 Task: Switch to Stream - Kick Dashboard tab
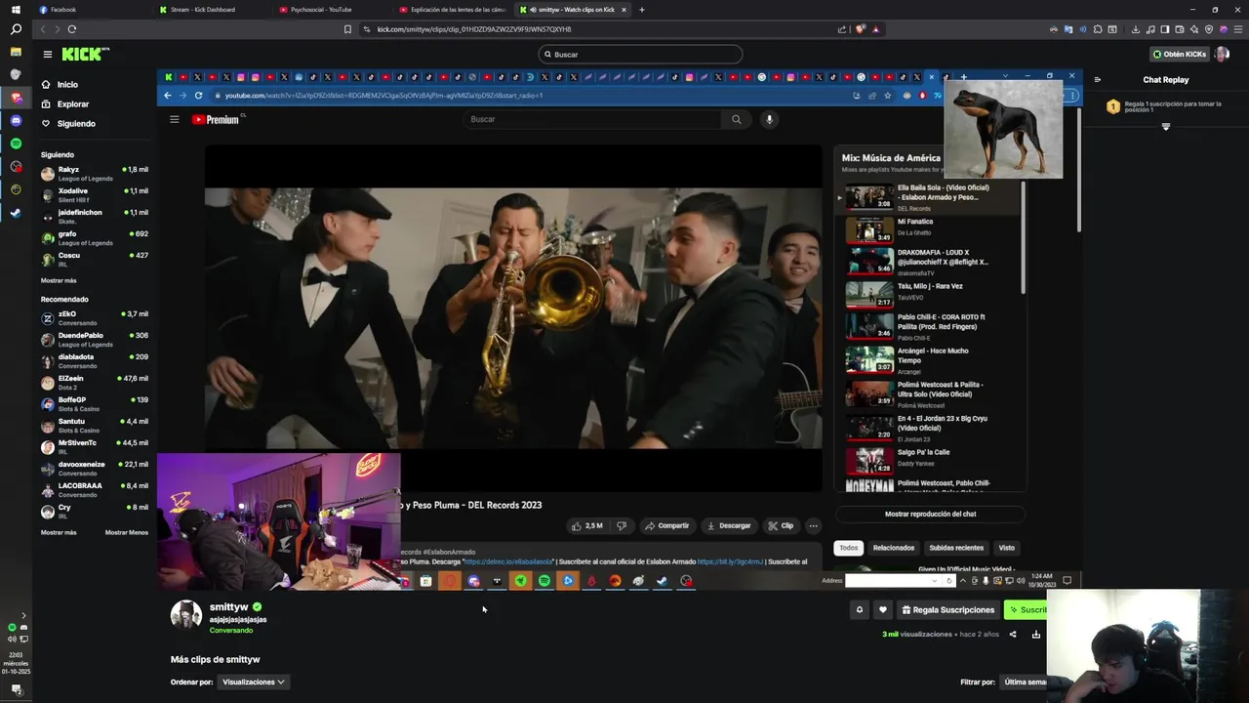point(212,10)
